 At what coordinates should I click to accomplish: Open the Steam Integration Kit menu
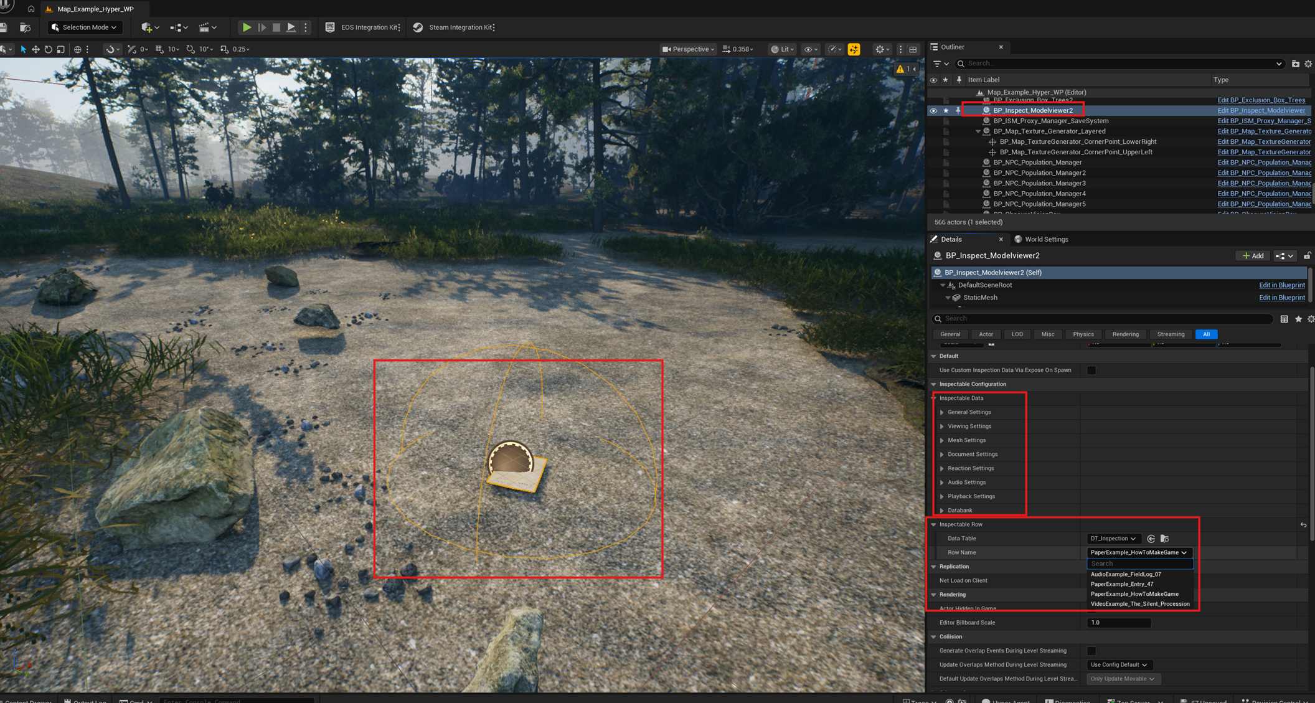pyautogui.click(x=454, y=27)
